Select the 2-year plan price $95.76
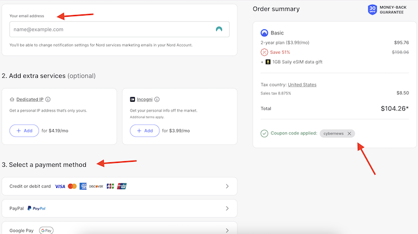418x234 pixels. click(401, 43)
